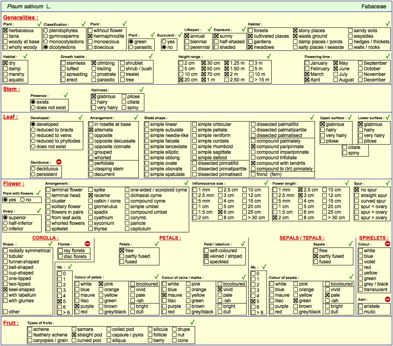Tick the partly fused petals box

122,256
